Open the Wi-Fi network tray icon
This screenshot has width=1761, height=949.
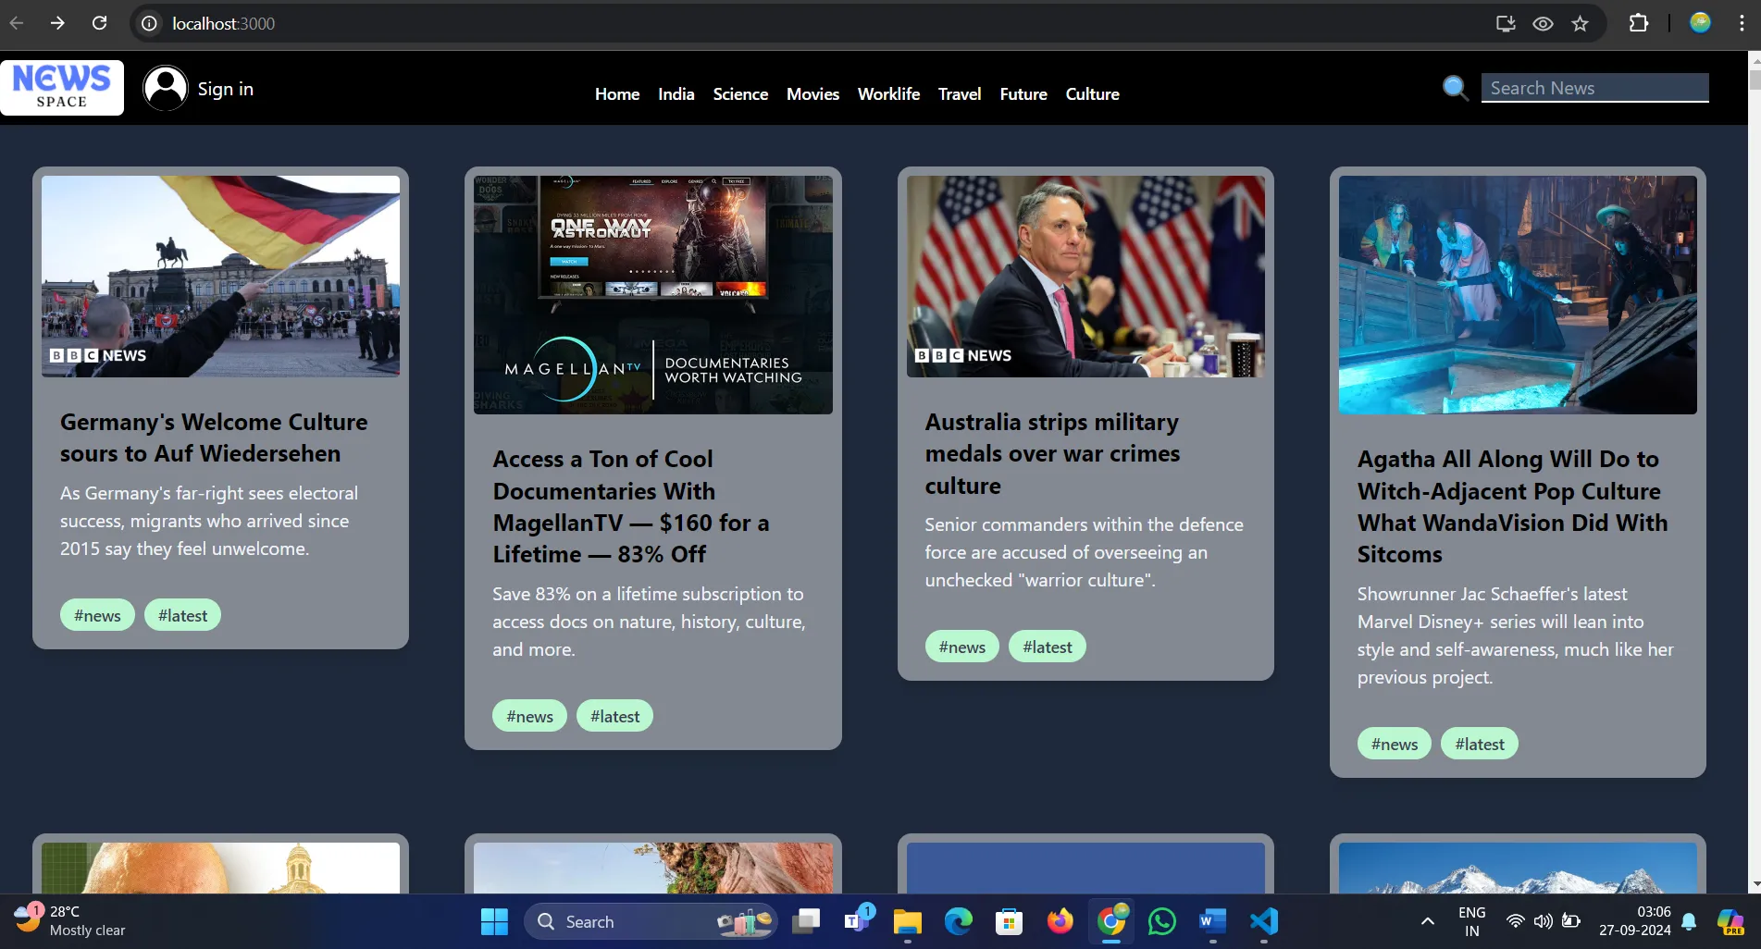pos(1515,921)
